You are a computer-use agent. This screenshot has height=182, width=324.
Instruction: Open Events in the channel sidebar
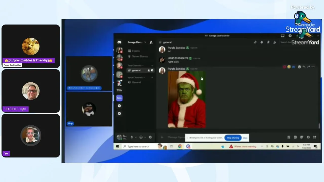click(x=134, y=51)
